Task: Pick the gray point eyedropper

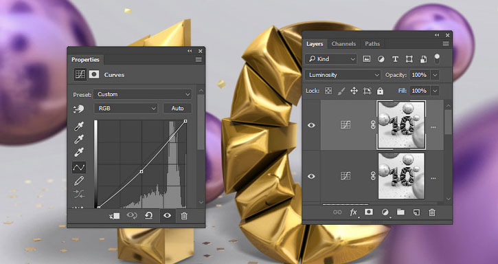Action: tap(79, 140)
